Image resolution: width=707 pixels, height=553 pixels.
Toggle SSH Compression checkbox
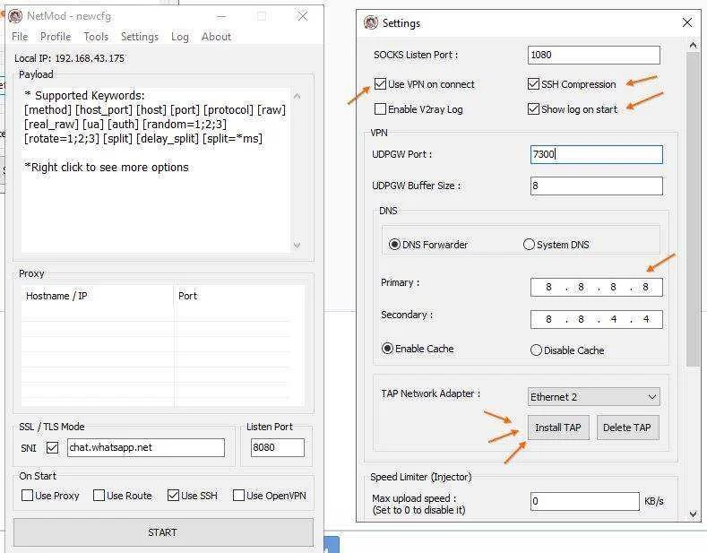pos(533,84)
